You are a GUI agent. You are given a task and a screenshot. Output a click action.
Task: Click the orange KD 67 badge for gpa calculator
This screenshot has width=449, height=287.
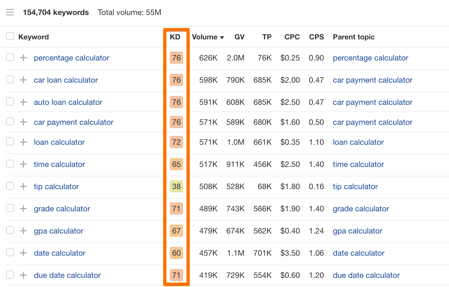coord(176,231)
